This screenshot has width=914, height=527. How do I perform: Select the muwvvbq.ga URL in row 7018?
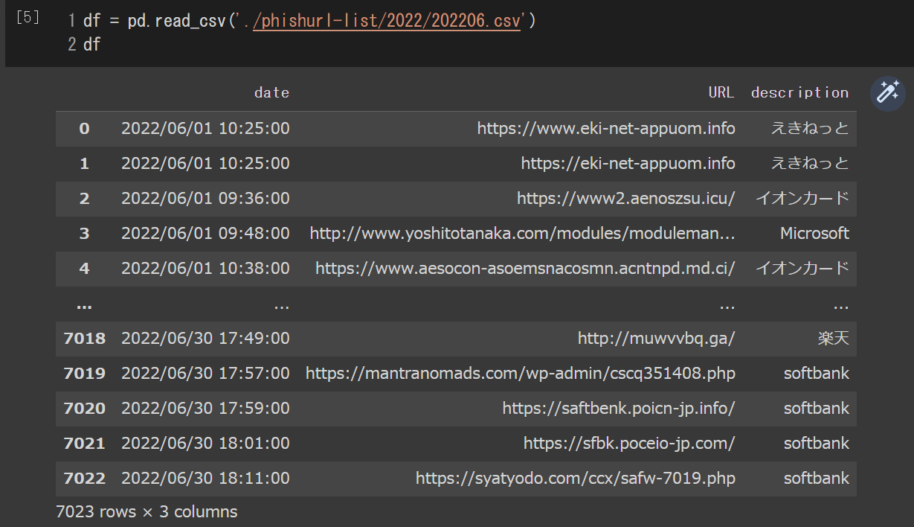coord(656,338)
